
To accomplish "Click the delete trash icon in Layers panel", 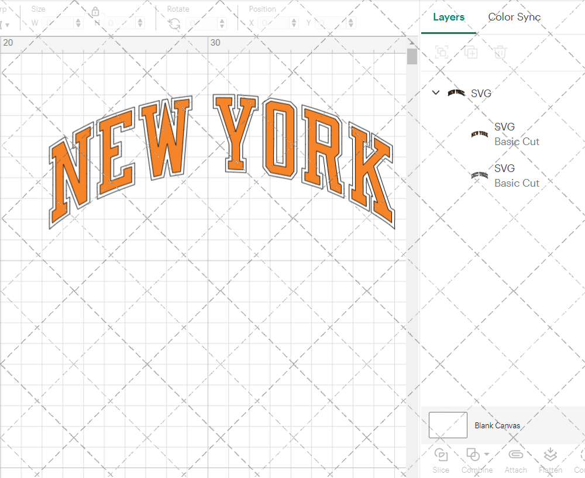I will coord(500,52).
